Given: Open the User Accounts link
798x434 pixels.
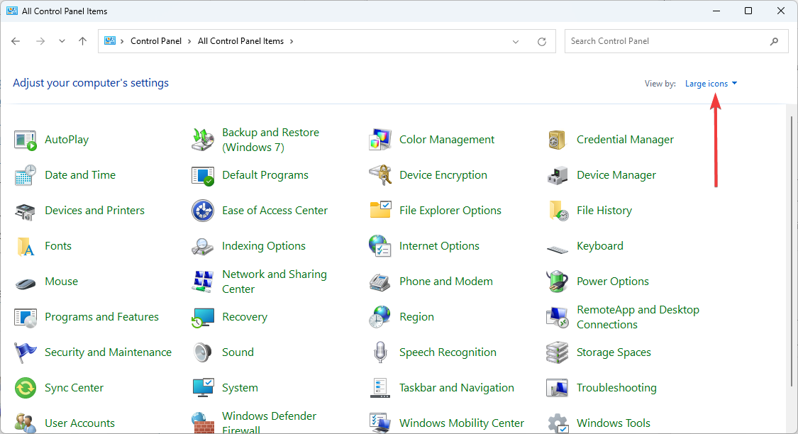Looking at the screenshot, I should [x=80, y=423].
